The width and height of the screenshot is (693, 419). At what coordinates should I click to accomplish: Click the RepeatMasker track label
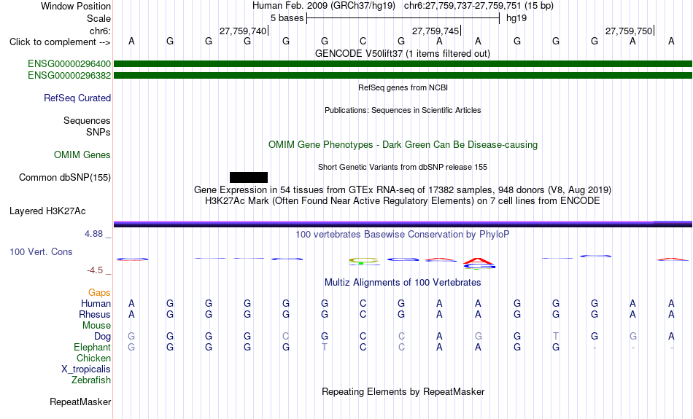tap(80, 402)
